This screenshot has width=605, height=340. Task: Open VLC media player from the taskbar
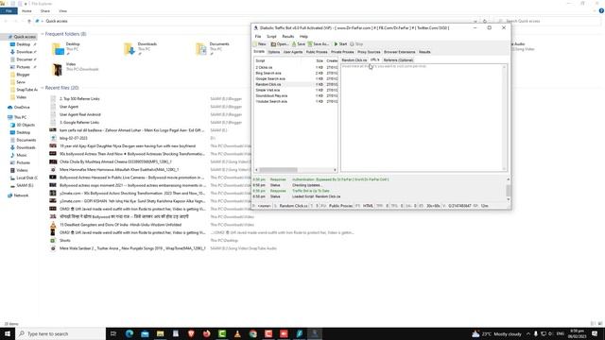tap(237, 333)
